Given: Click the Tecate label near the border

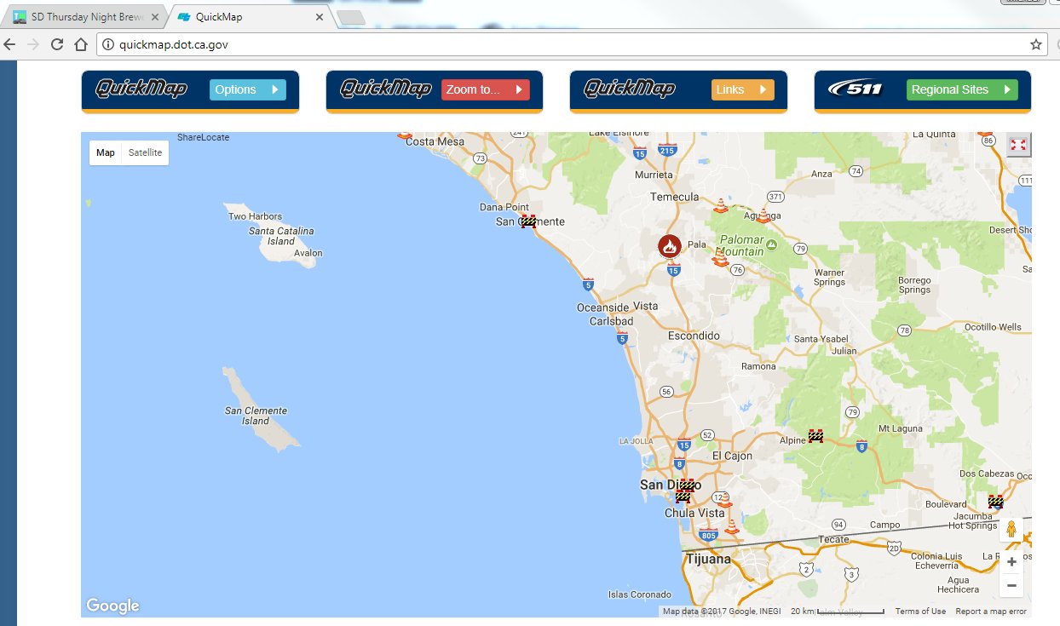Looking at the screenshot, I should (x=833, y=539).
